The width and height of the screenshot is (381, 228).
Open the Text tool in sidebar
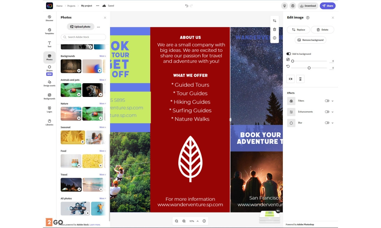(x=49, y=44)
